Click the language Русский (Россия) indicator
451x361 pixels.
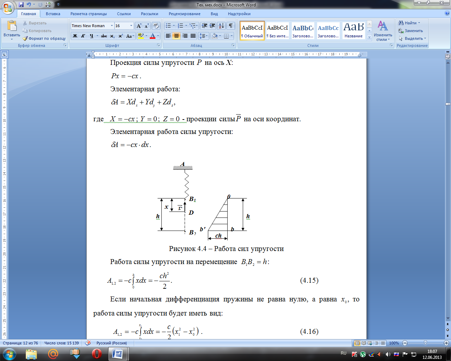click(112, 343)
